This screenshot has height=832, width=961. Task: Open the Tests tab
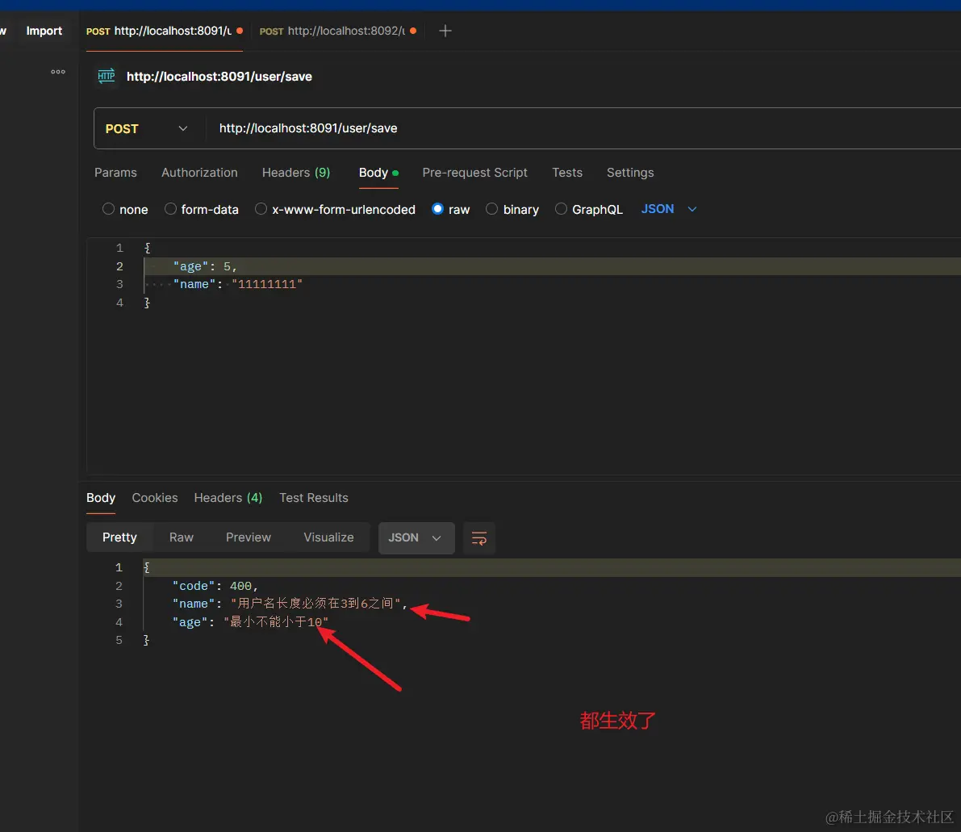pyautogui.click(x=567, y=173)
